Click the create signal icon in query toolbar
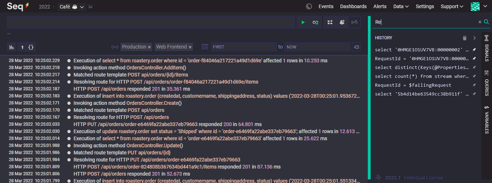Screen dimensions: 492x183 coord(354,22)
